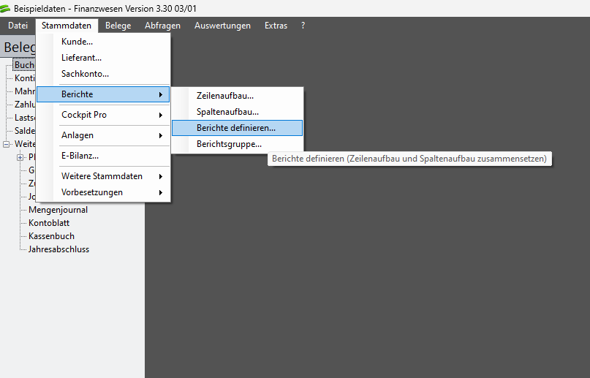Viewport: 590px width, 378px height.
Task: Click Berichte definieren... entry
Action: click(236, 128)
